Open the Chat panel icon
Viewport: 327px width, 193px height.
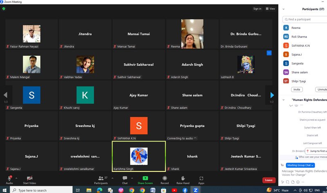(125, 178)
